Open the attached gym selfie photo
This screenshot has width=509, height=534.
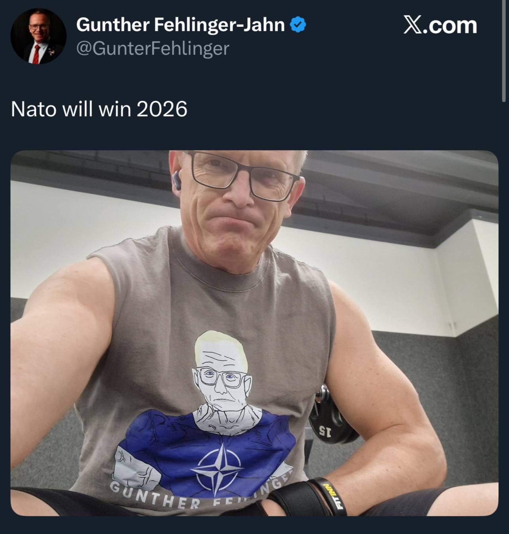click(254, 333)
